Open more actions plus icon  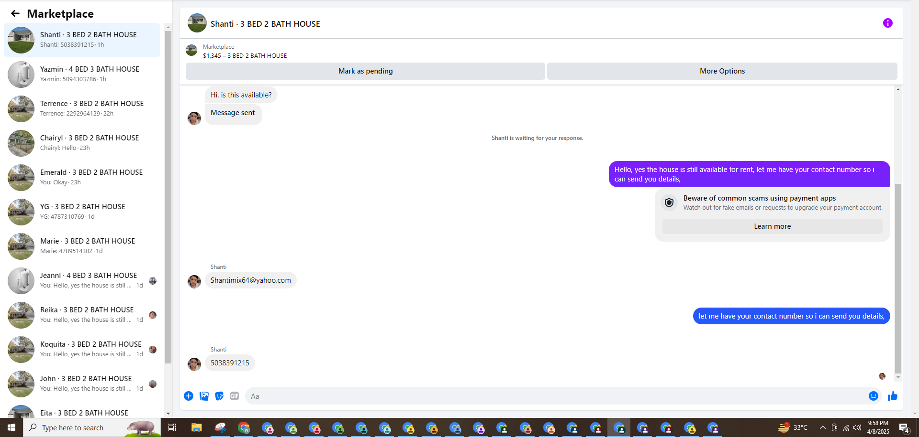pyautogui.click(x=189, y=396)
